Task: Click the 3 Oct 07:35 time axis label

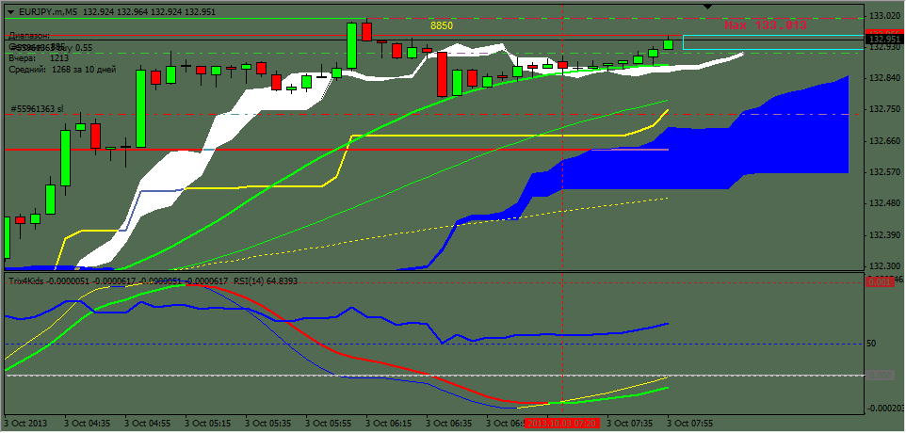Action: tap(630, 424)
